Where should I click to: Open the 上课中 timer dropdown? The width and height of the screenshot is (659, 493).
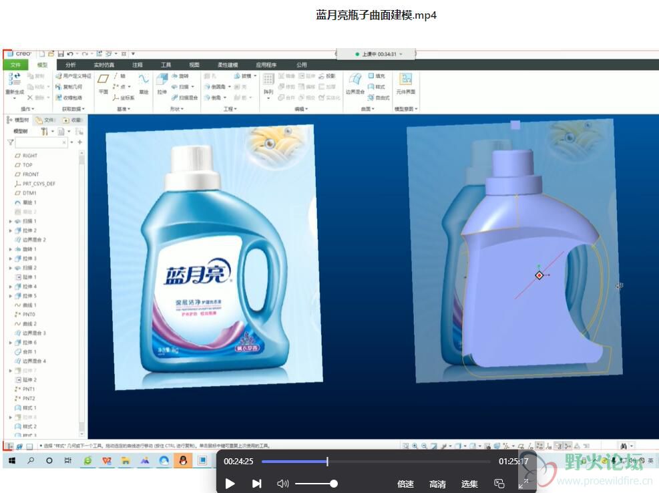pyautogui.click(x=401, y=54)
